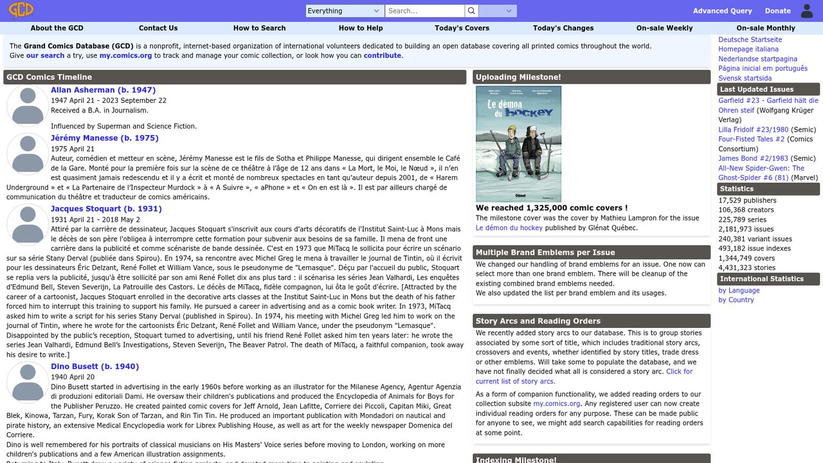The width and height of the screenshot is (823, 463).
Task: Open the How to Help menu item
Action: pos(361,28)
